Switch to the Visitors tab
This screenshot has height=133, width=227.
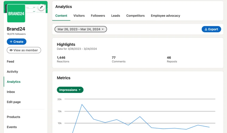coord(79,16)
